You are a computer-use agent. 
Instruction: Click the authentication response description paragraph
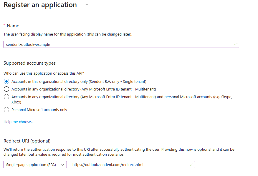(x=118, y=152)
